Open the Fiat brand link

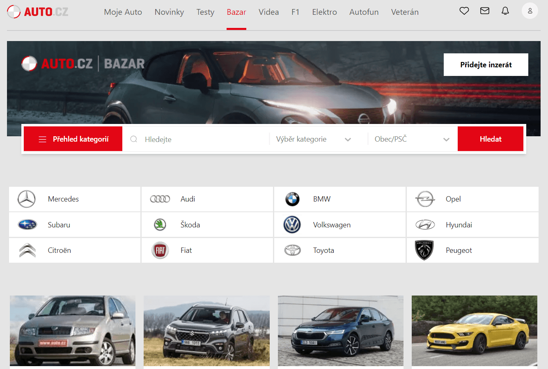click(207, 250)
